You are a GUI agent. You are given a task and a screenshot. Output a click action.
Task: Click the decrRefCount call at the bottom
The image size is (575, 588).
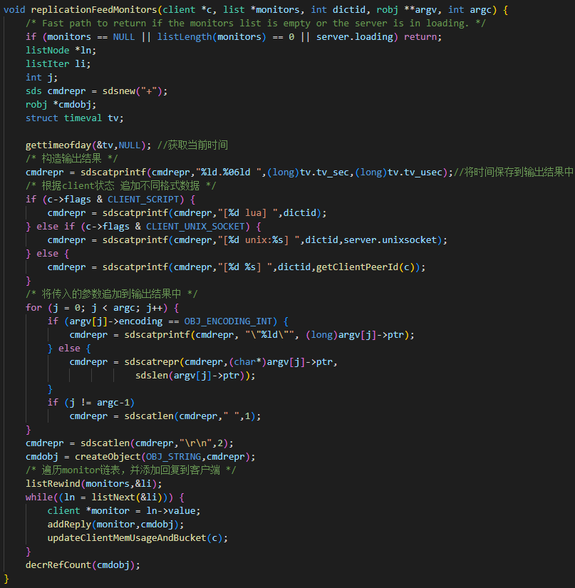coord(59,564)
